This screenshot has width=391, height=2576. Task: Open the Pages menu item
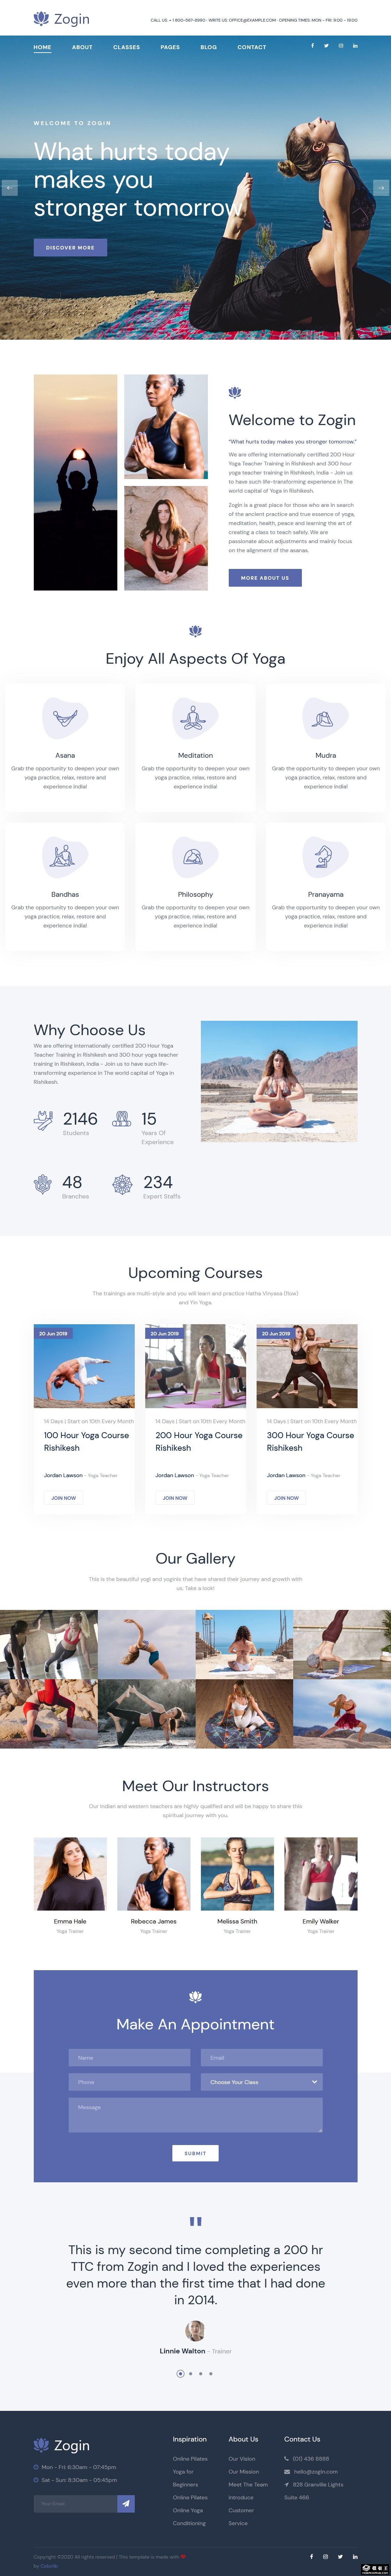(x=170, y=47)
